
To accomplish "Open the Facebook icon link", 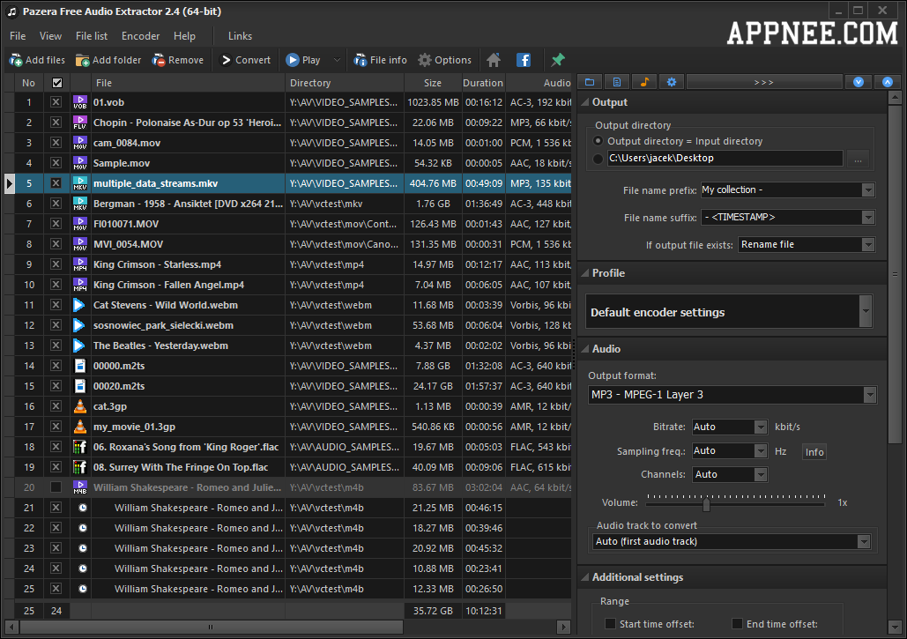I will 524,60.
